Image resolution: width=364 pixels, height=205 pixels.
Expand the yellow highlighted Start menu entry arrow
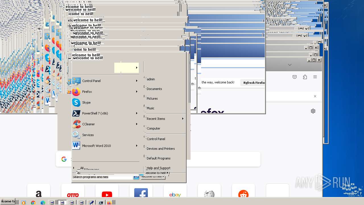click(x=137, y=68)
